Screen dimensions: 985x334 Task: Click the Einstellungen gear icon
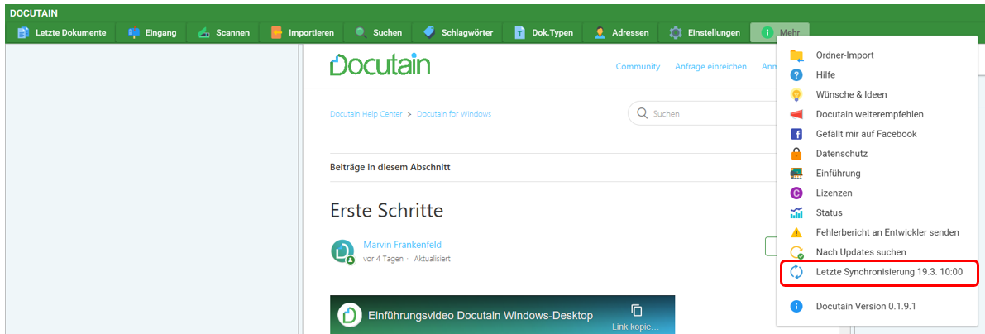click(x=676, y=32)
